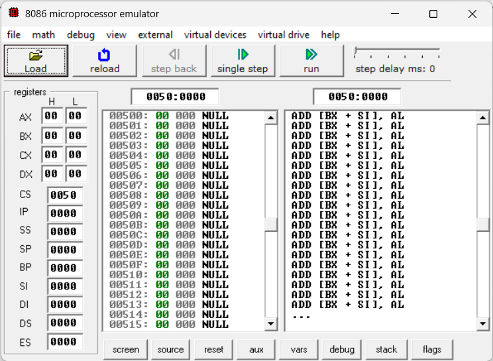The height and width of the screenshot is (361, 493).
Task: Click memory list scrollbar down arrow
Action: pyautogui.click(x=271, y=324)
